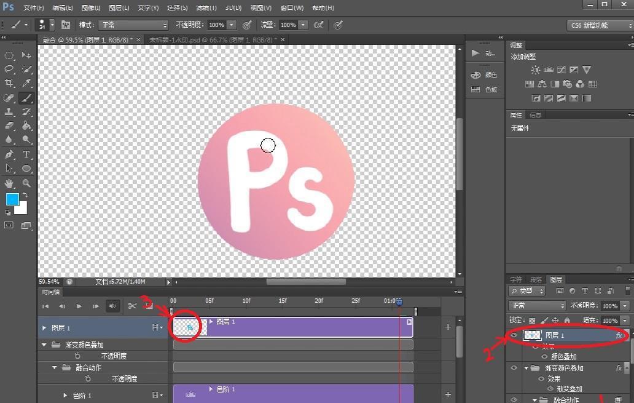Image resolution: width=634 pixels, height=403 pixels.
Task: Select the Crop tool
Action: pos(9,84)
